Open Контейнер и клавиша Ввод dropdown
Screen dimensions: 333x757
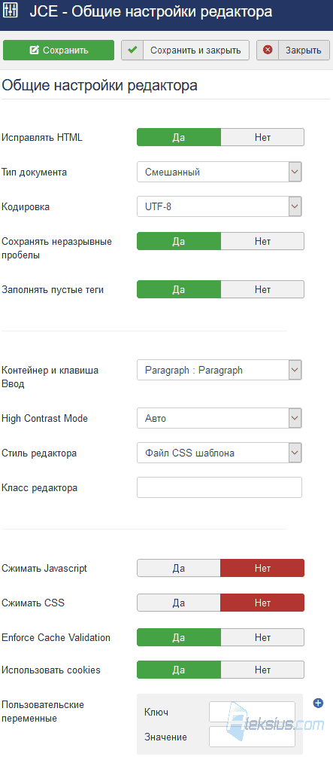pos(219,371)
